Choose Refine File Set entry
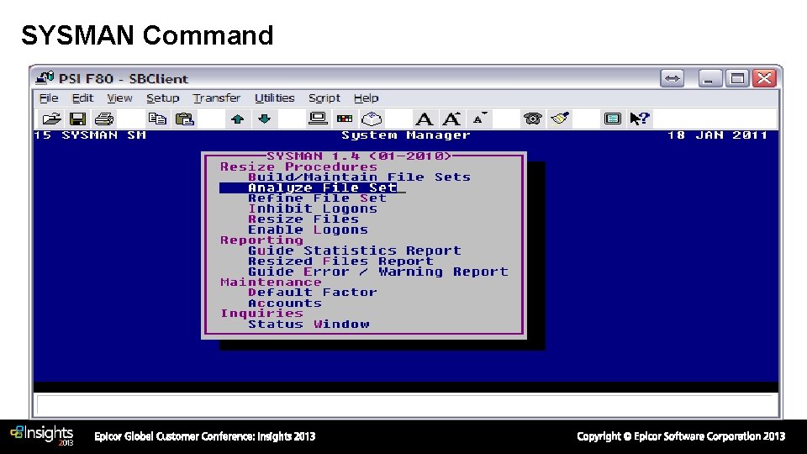The height and width of the screenshot is (454, 807). tap(317, 198)
